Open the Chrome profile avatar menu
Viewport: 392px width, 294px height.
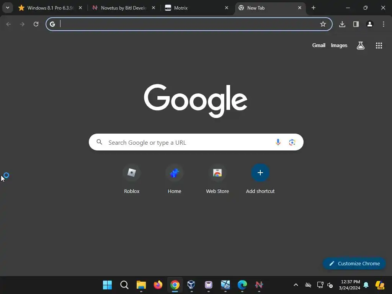click(x=370, y=24)
